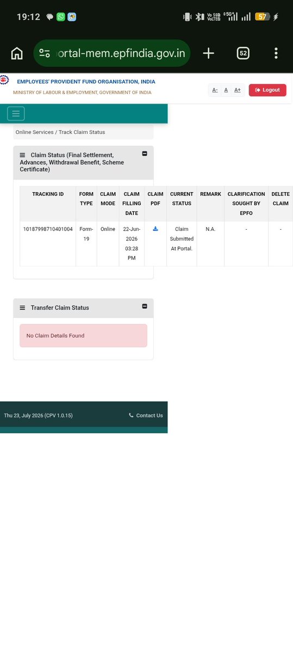
Task: Tap the Bluetooth status icon
Action: [x=200, y=17]
